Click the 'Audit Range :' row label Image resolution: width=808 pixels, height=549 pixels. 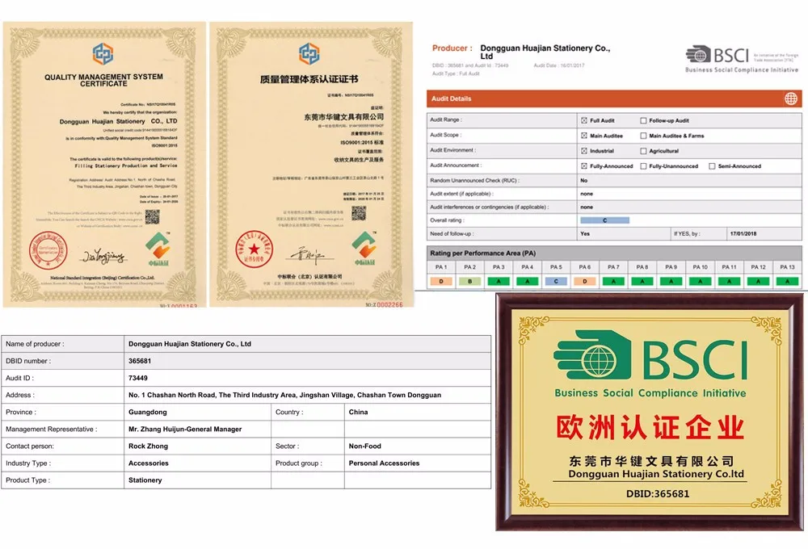(446, 119)
